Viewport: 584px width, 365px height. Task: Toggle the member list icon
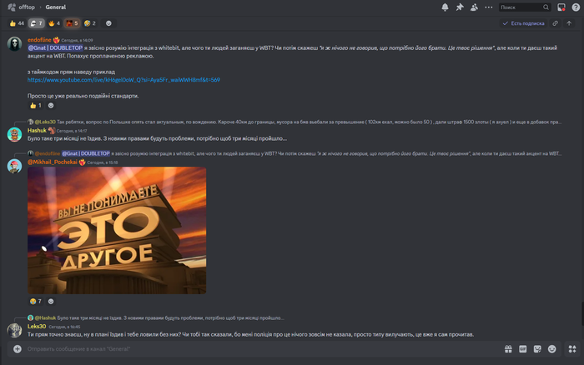point(474,7)
